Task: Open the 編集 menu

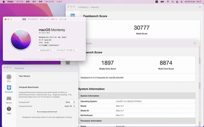Action: click(28, 1)
